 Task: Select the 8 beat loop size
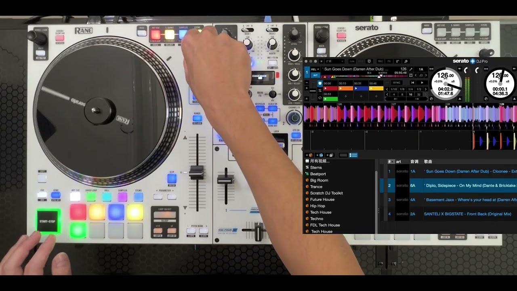coord(402,95)
